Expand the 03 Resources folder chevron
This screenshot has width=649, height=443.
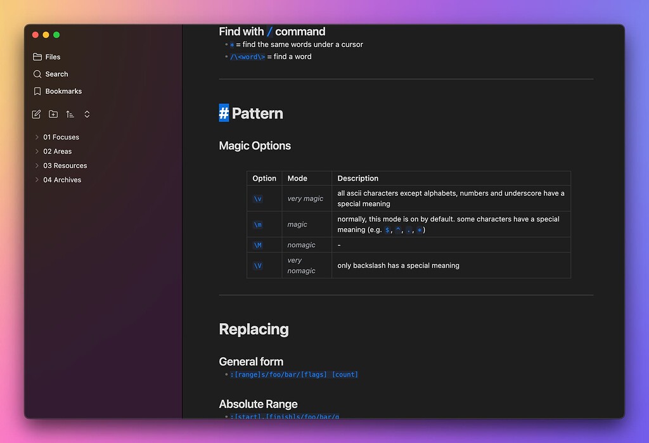tap(37, 165)
